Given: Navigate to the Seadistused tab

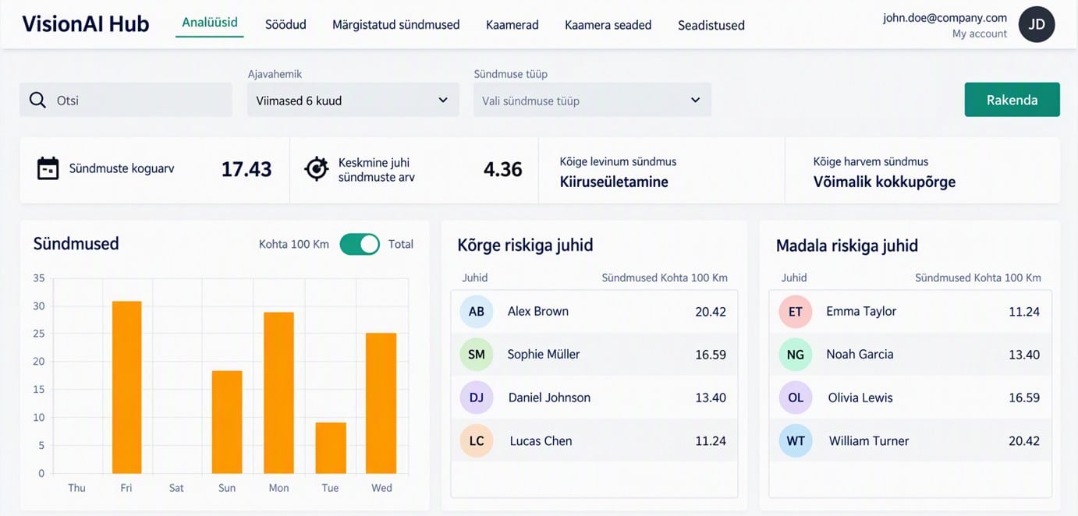Looking at the screenshot, I should 711,25.
